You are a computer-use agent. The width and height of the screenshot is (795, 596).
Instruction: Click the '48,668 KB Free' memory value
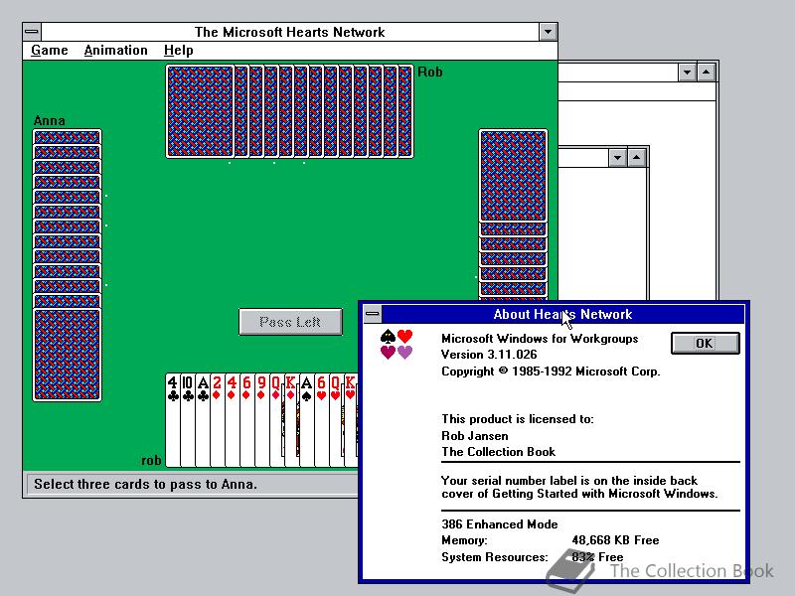615,540
